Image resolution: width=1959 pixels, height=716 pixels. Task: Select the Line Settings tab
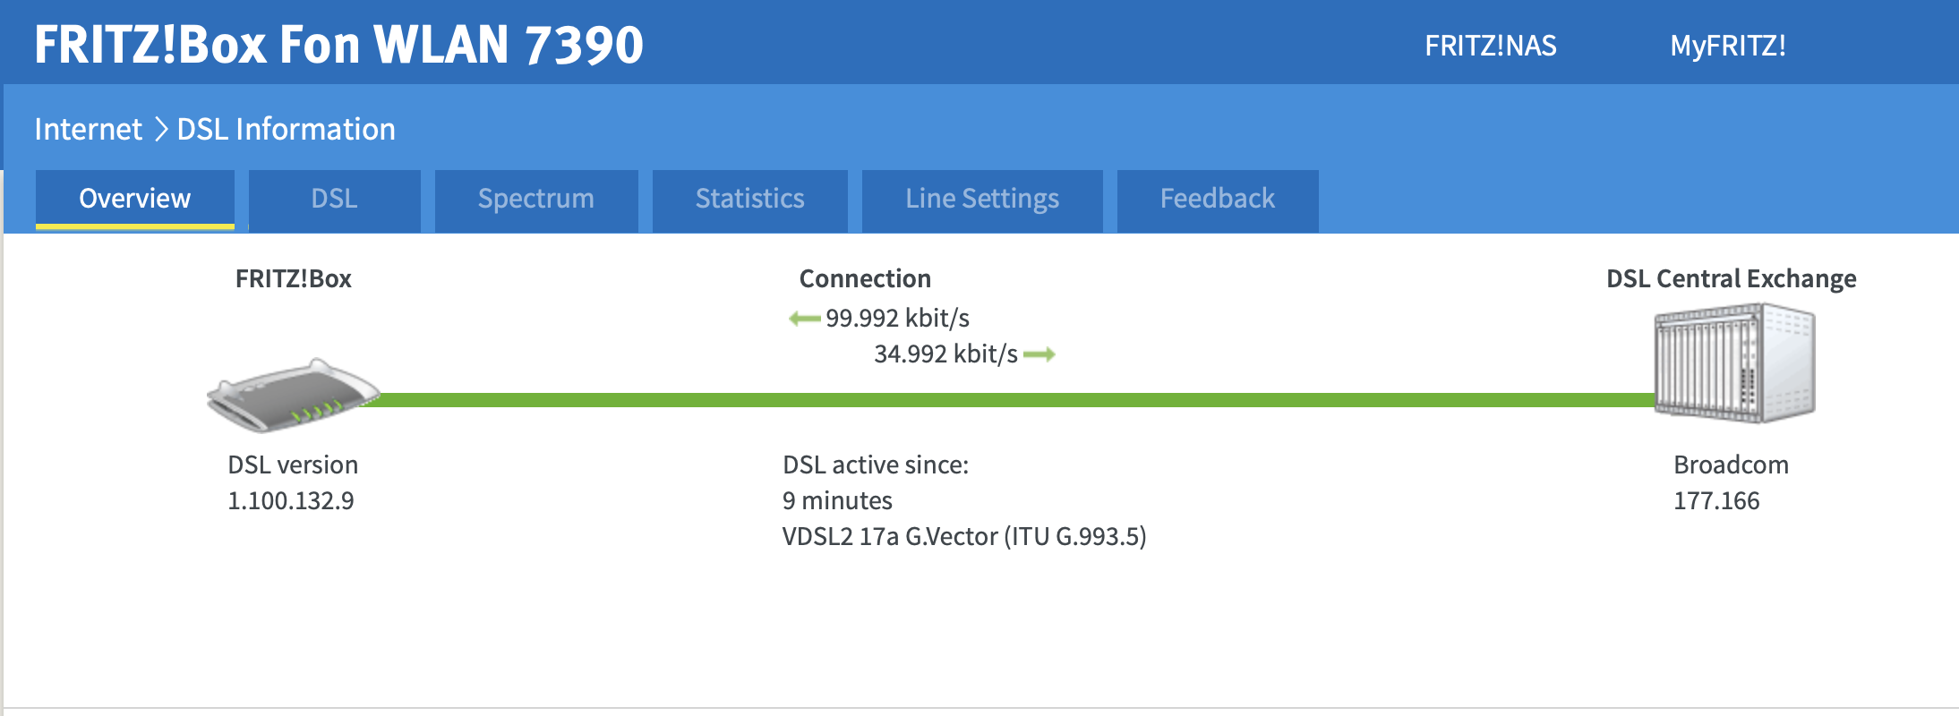tap(981, 199)
